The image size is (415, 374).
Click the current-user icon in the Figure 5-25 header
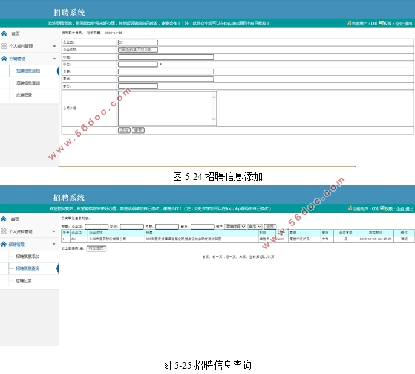coord(350,208)
